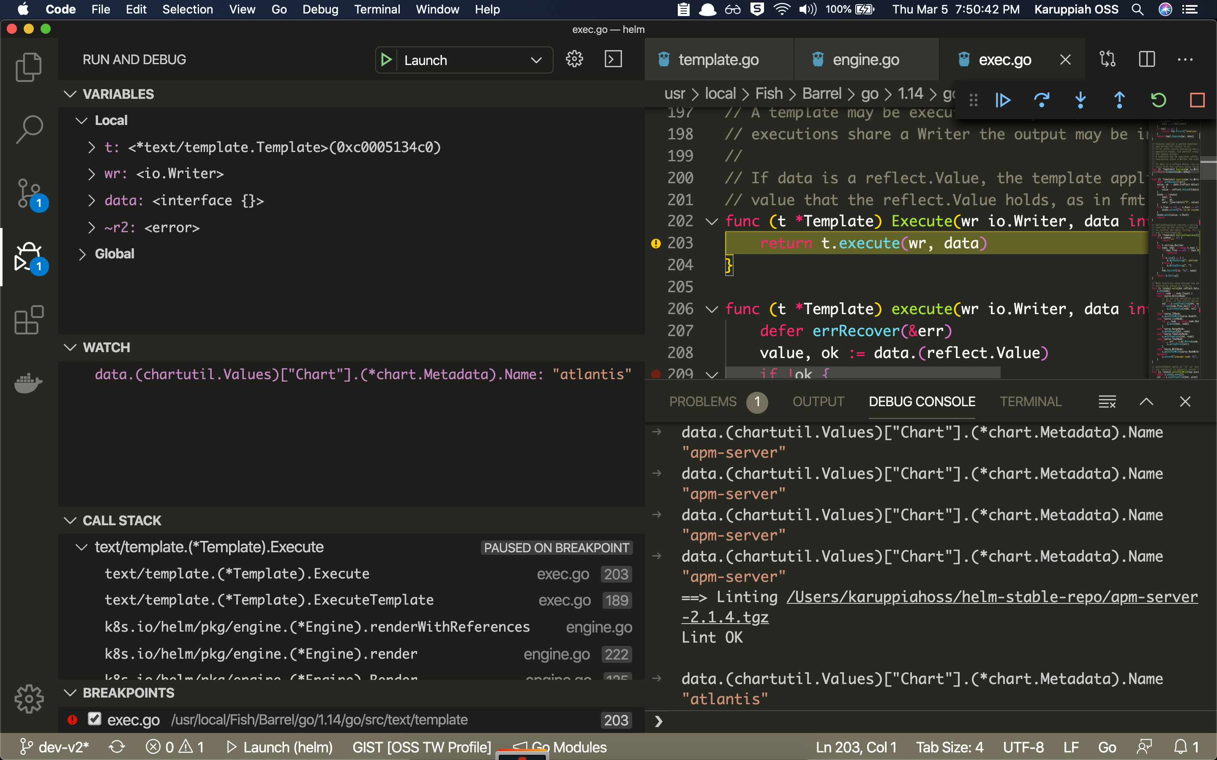Image resolution: width=1217 pixels, height=760 pixels.
Task: Continue debugging from the debug toolbar
Action: tap(1003, 100)
